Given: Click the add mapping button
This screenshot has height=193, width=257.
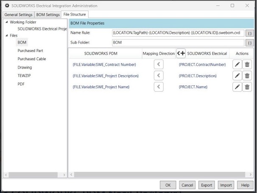Looking at the screenshot, I should 181,53.
